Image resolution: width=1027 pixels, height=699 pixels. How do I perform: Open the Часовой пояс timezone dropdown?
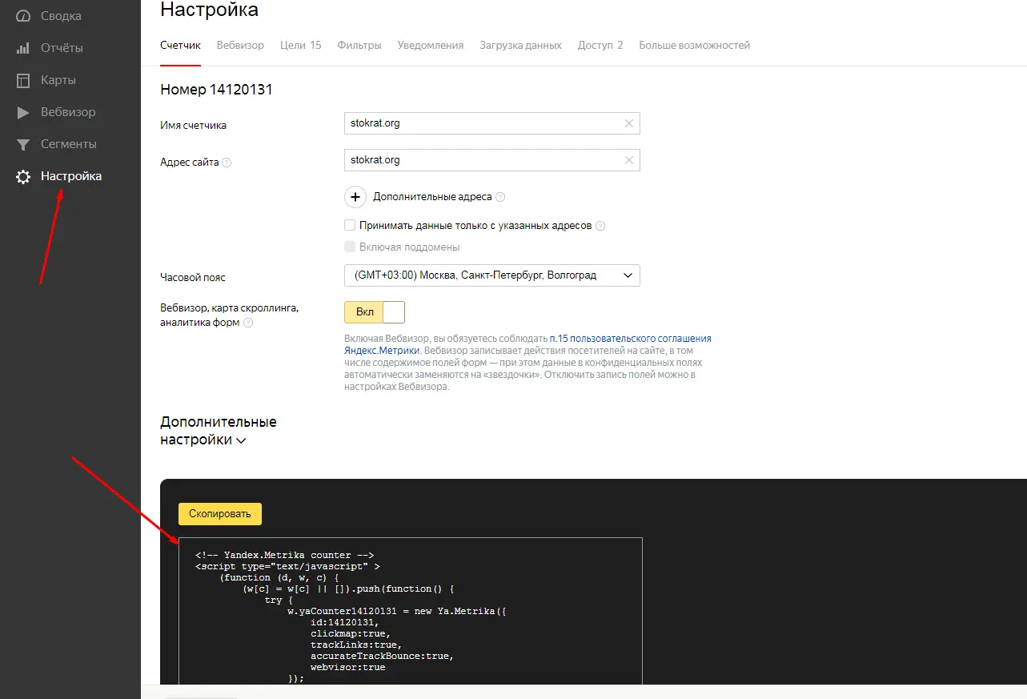coord(492,275)
